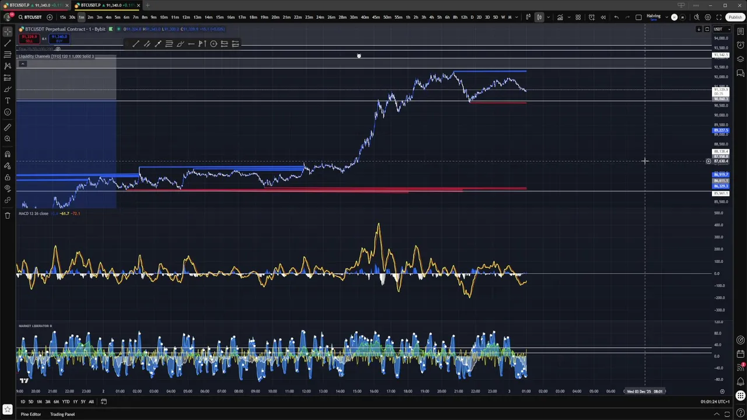Click the quick search magnifier icon
The height and width of the screenshot is (420, 747).
point(697,17)
